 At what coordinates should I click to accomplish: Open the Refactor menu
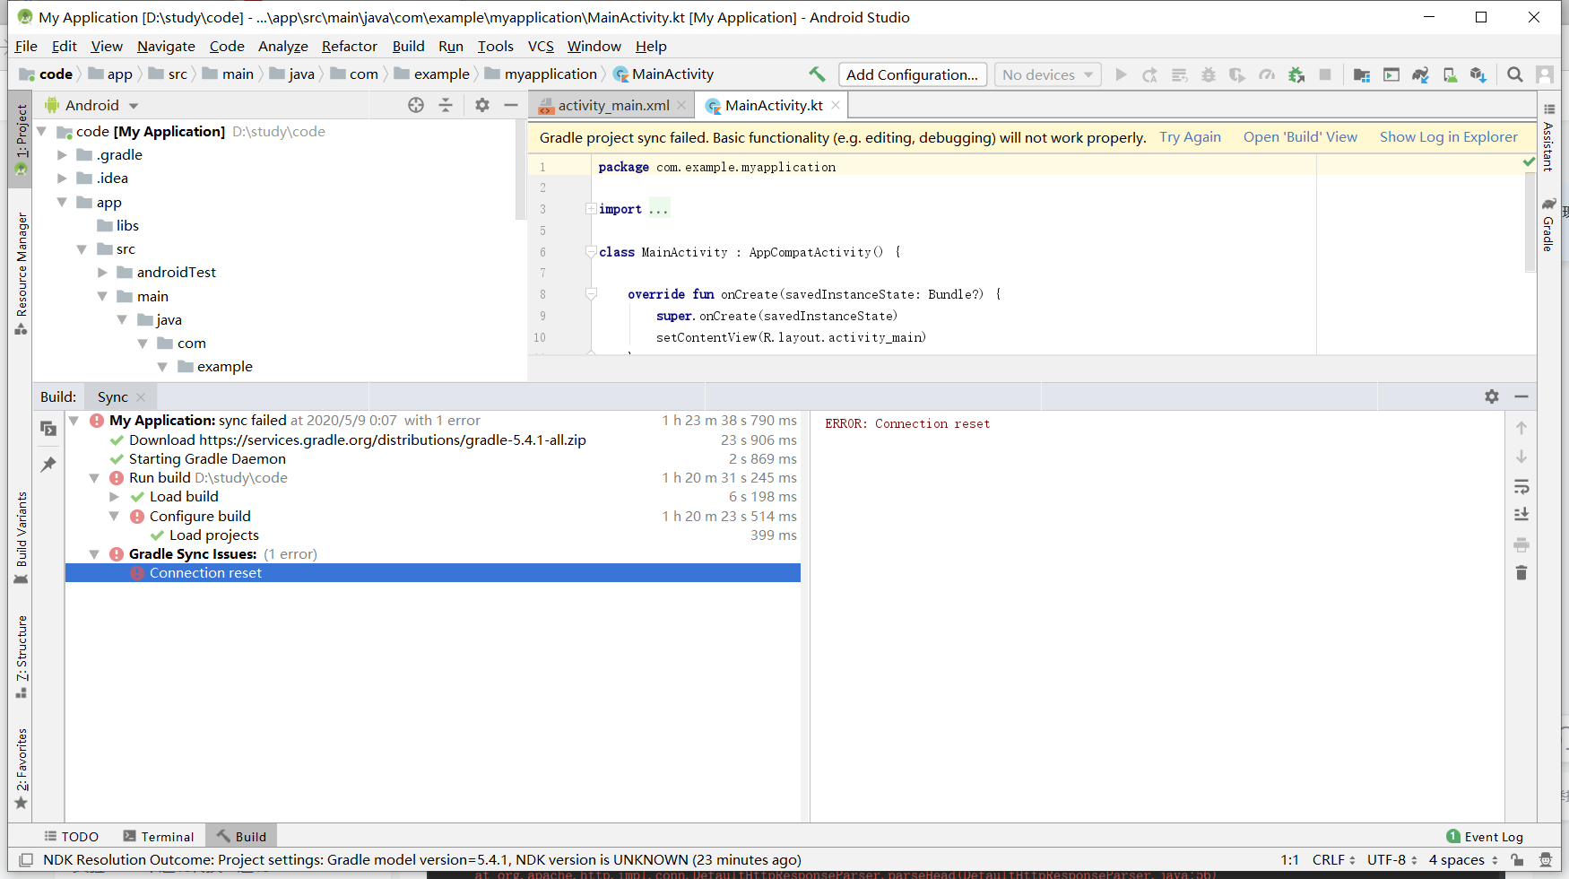(349, 46)
